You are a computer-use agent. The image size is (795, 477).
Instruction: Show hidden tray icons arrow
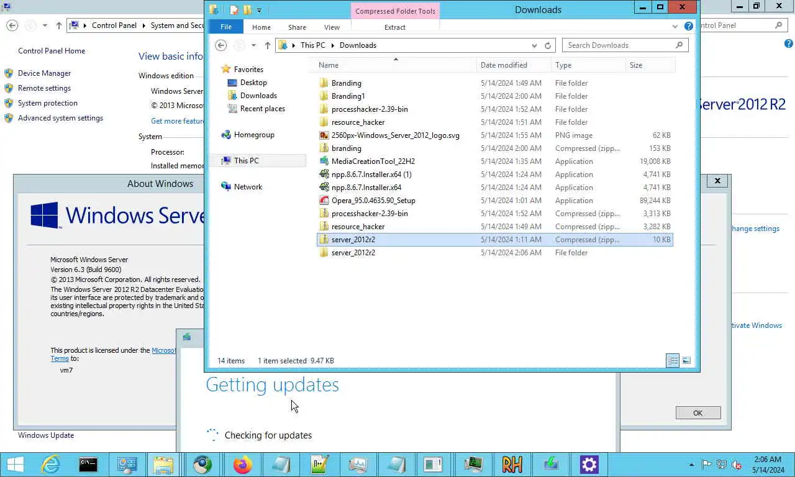692,465
